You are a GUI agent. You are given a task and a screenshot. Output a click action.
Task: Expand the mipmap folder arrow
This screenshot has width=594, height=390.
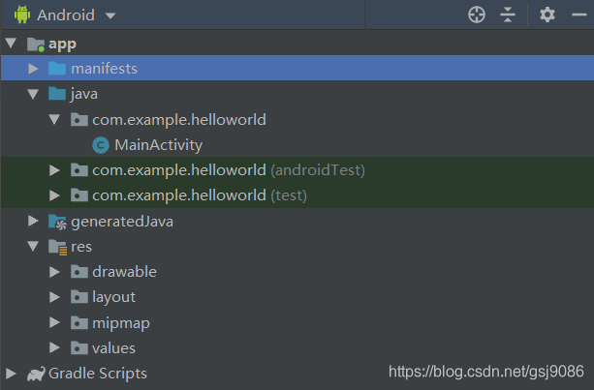54,322
